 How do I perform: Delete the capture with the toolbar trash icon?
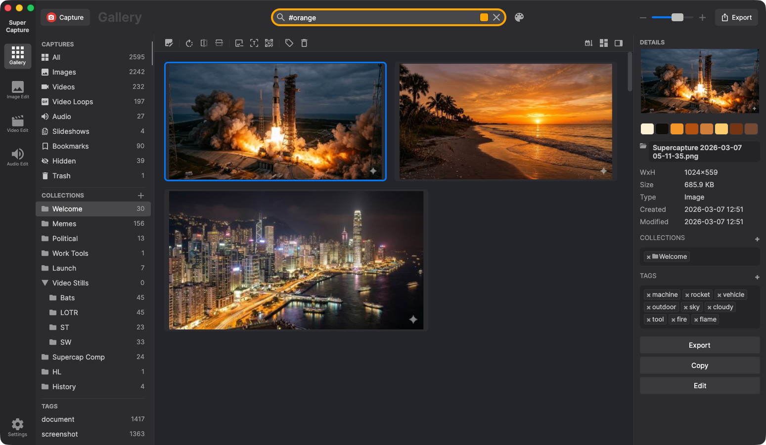(x=304, y=43)
